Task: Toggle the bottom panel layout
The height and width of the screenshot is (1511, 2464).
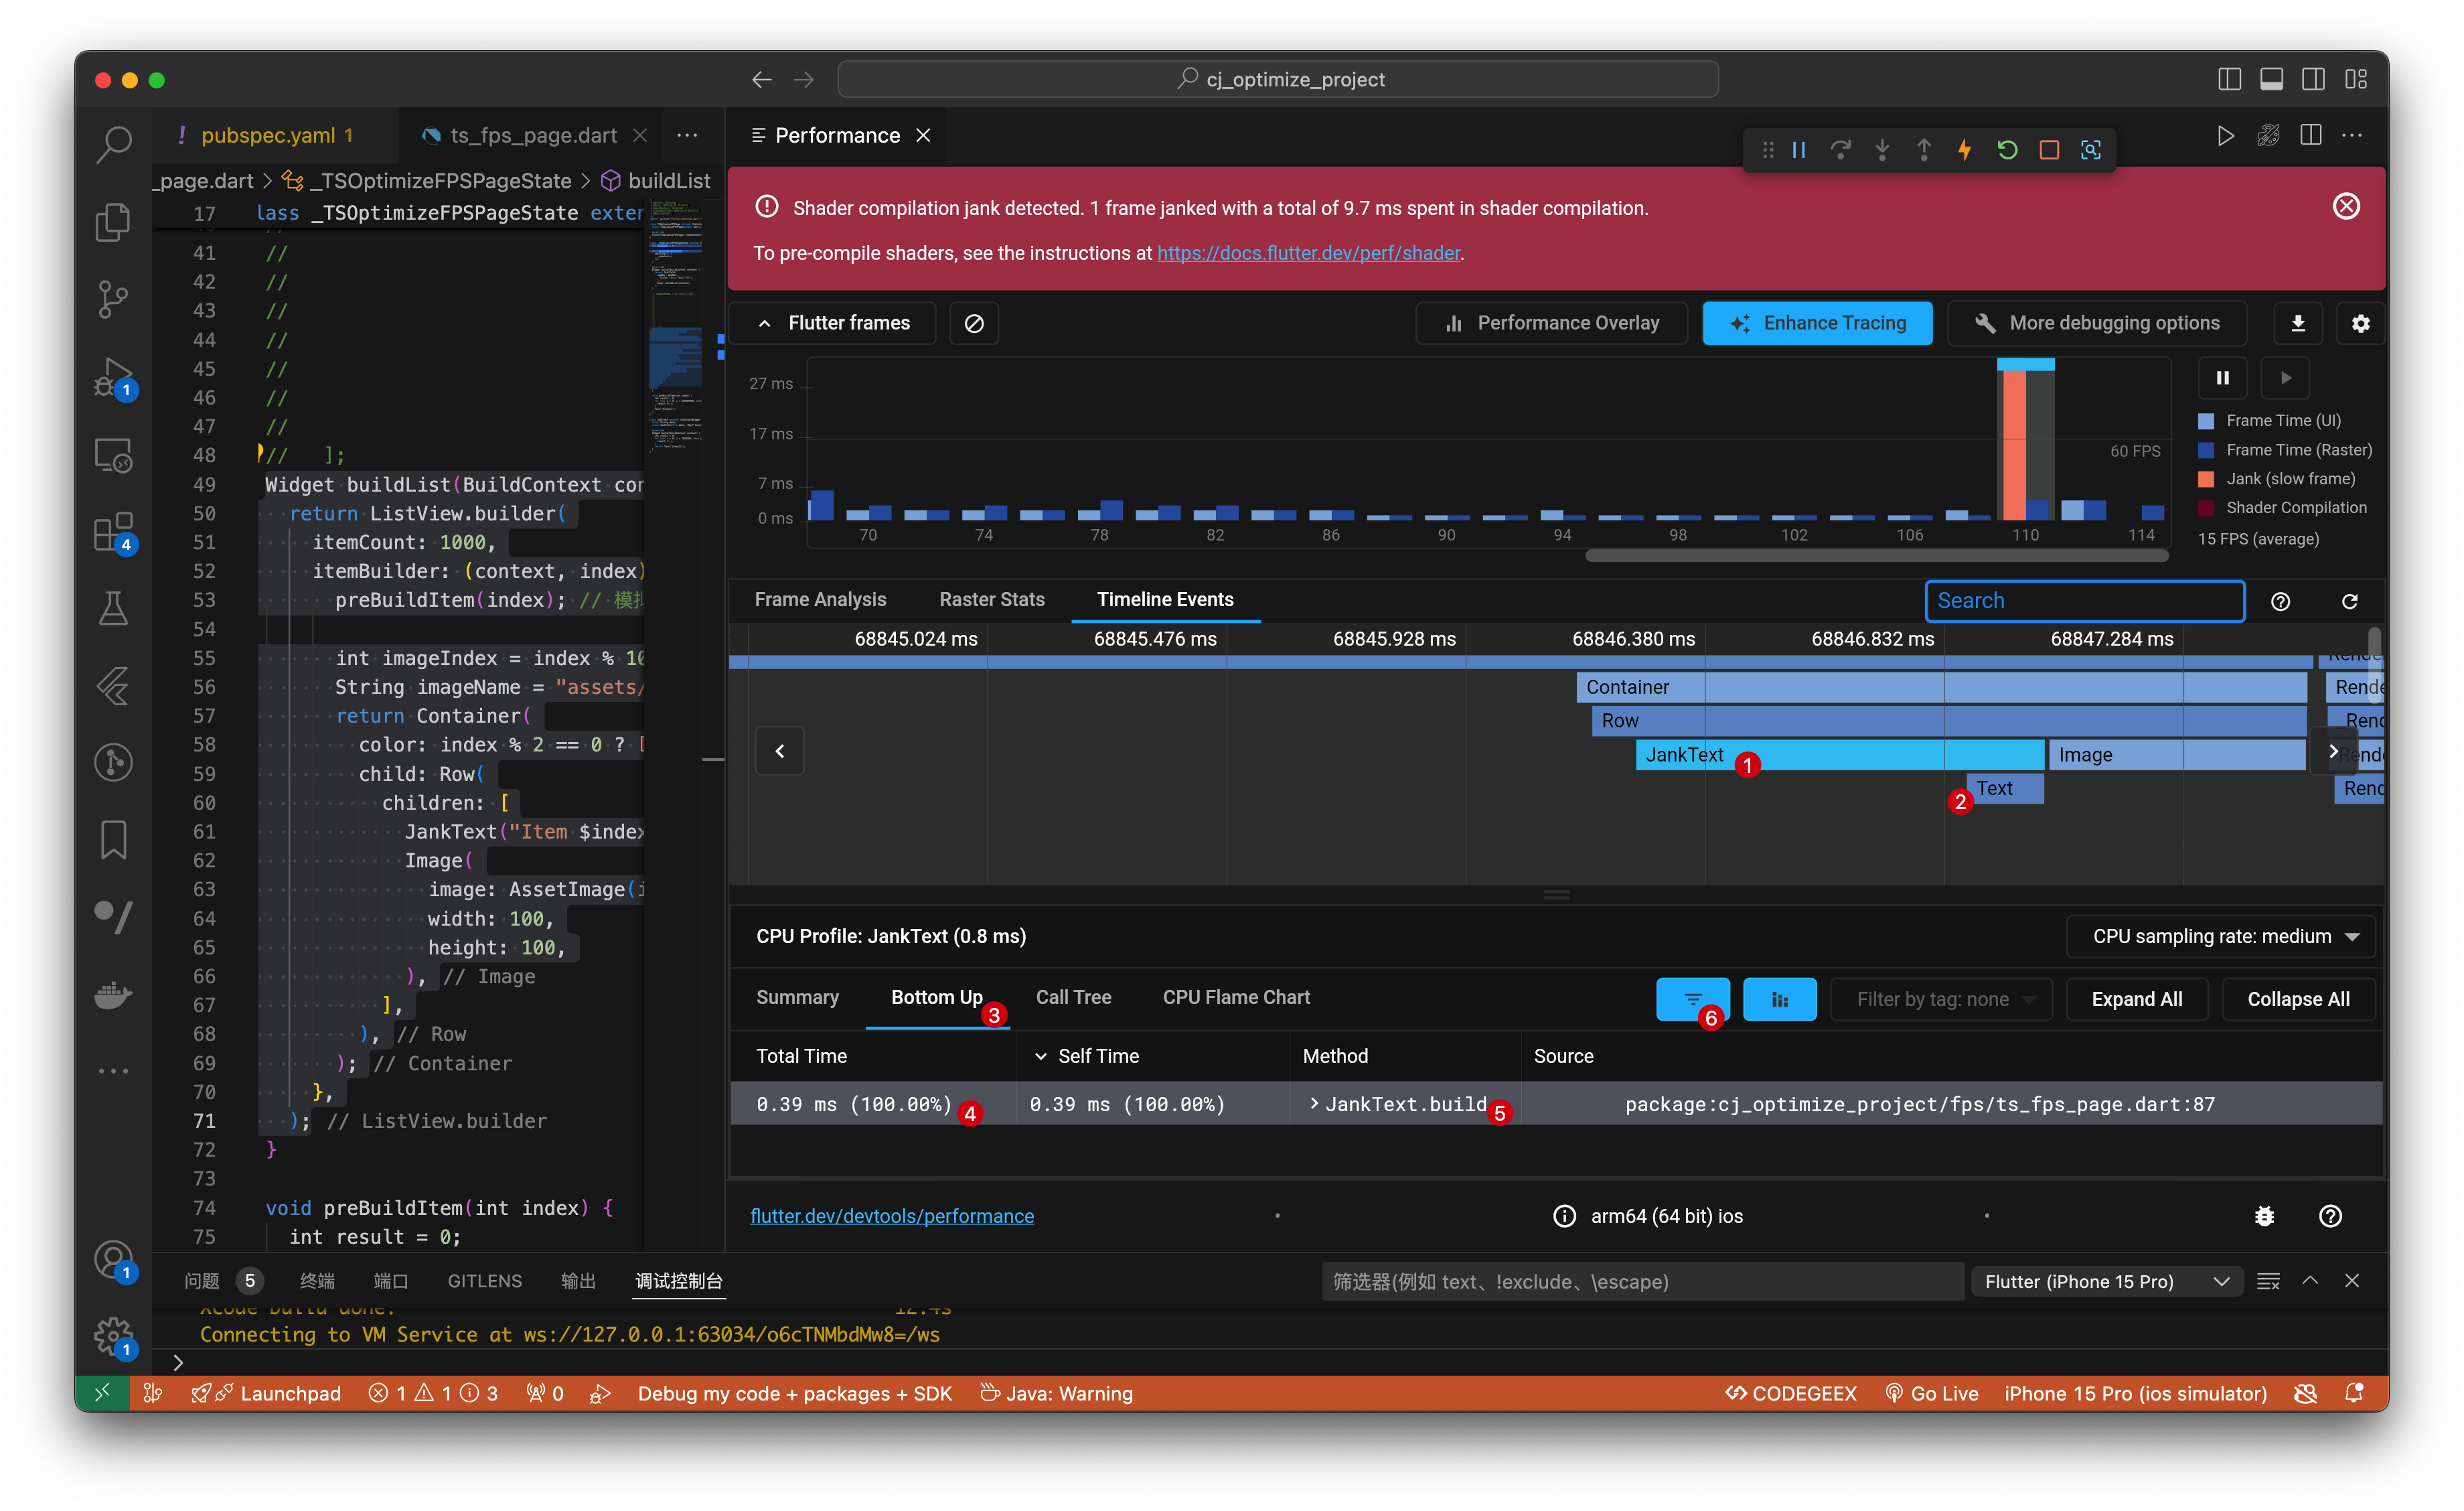Action: pos(2271,79)
